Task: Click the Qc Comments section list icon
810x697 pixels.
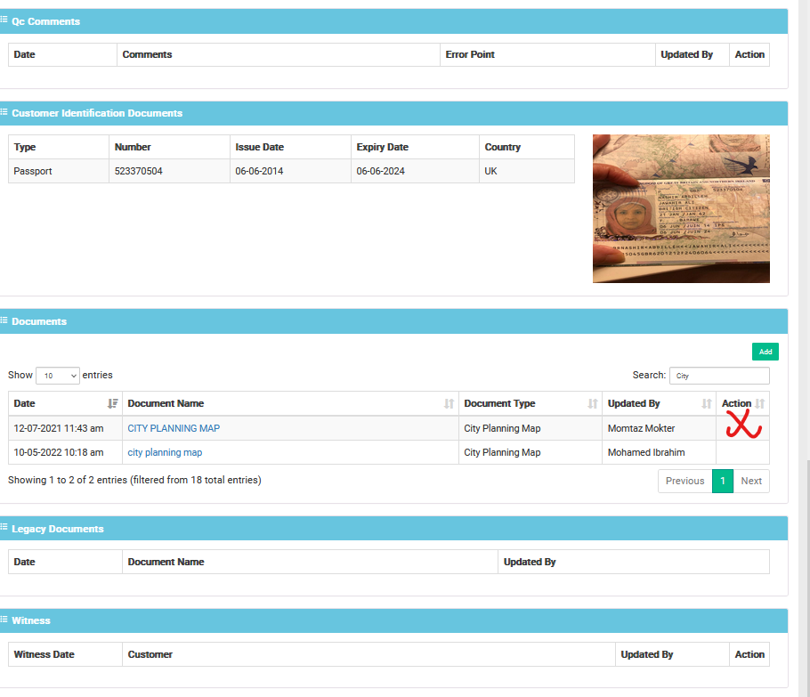Action: pos(4,20)
